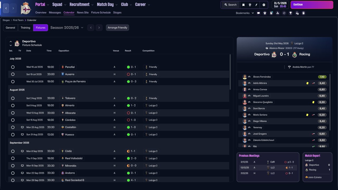
Task: Click the TV icon on Castellón fixture row
Action: pos(22,127)
